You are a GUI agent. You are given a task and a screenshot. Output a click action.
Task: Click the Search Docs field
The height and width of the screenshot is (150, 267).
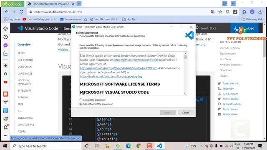pos(208,28)
